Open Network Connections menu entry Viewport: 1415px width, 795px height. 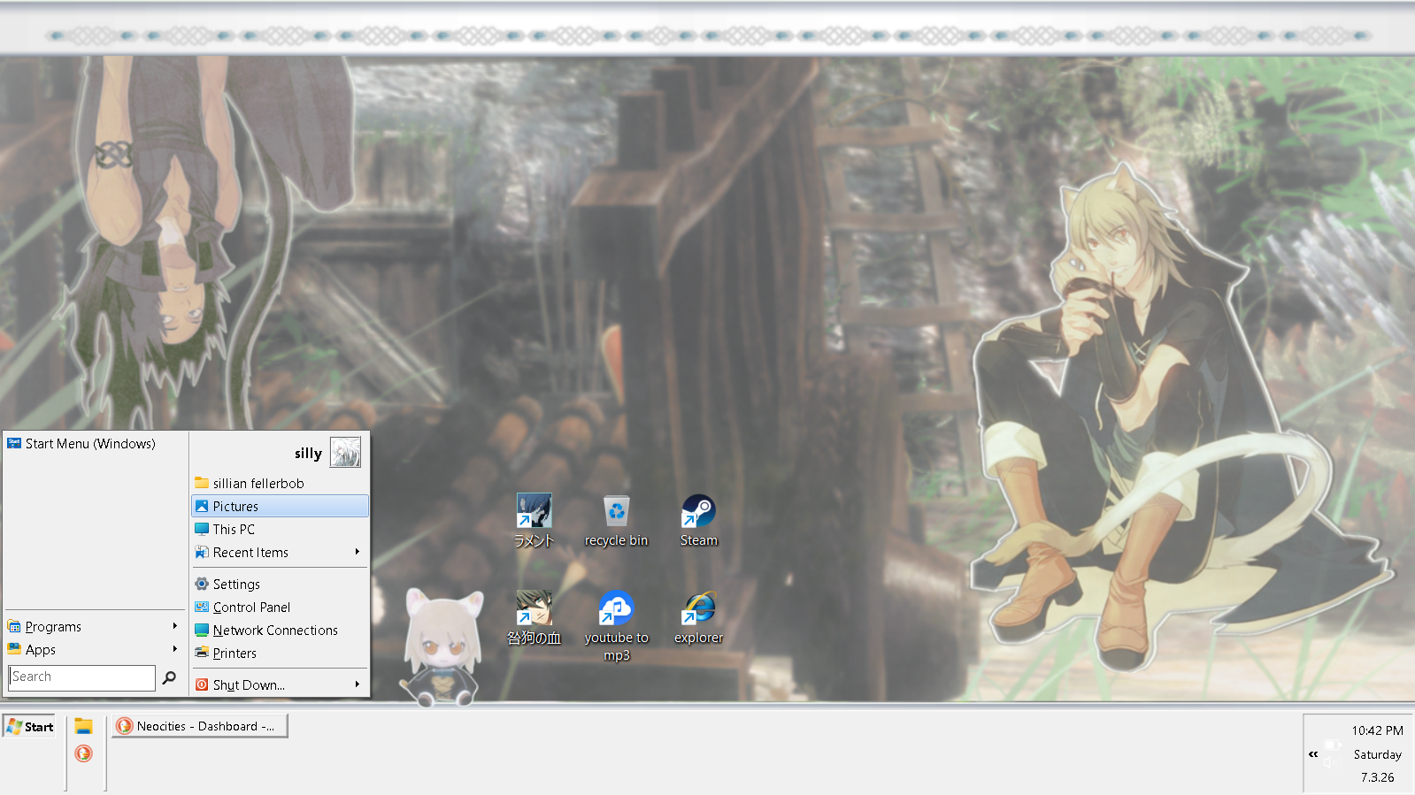[275, 630]
